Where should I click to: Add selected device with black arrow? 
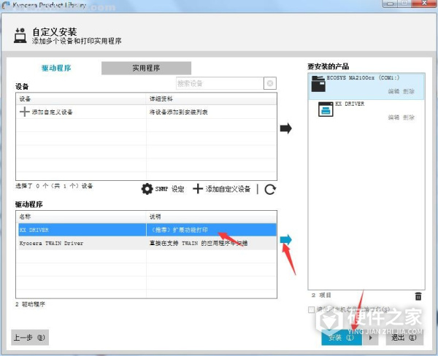(x=285, y=128)
